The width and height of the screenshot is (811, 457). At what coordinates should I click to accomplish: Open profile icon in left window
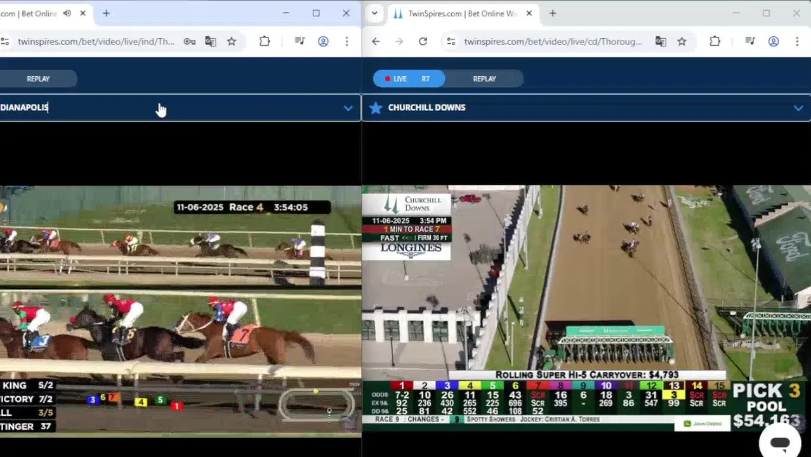click(x=323, y=42)
